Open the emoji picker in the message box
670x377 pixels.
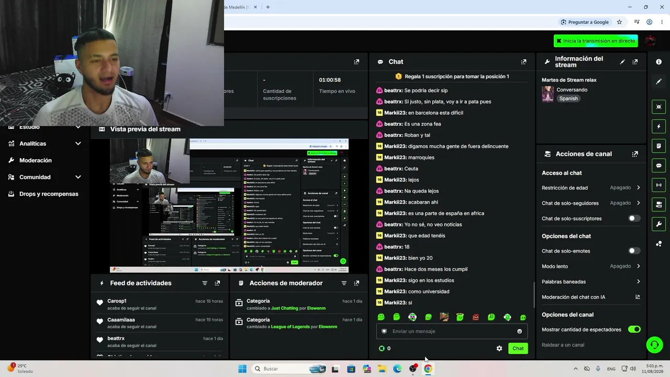point(519,331)
